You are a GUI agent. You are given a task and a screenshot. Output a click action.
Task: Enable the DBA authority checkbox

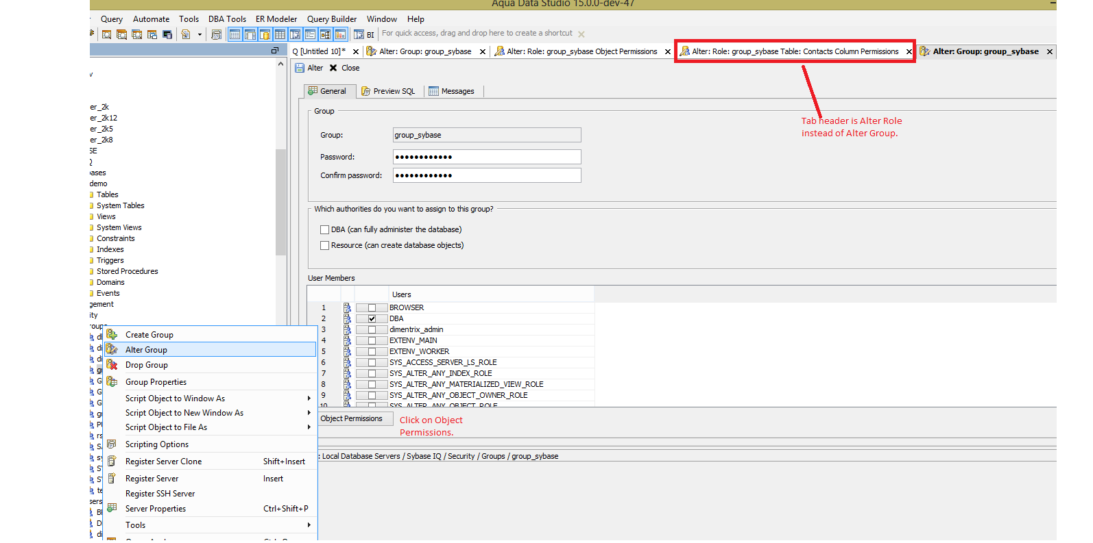(x=325, y=229)
